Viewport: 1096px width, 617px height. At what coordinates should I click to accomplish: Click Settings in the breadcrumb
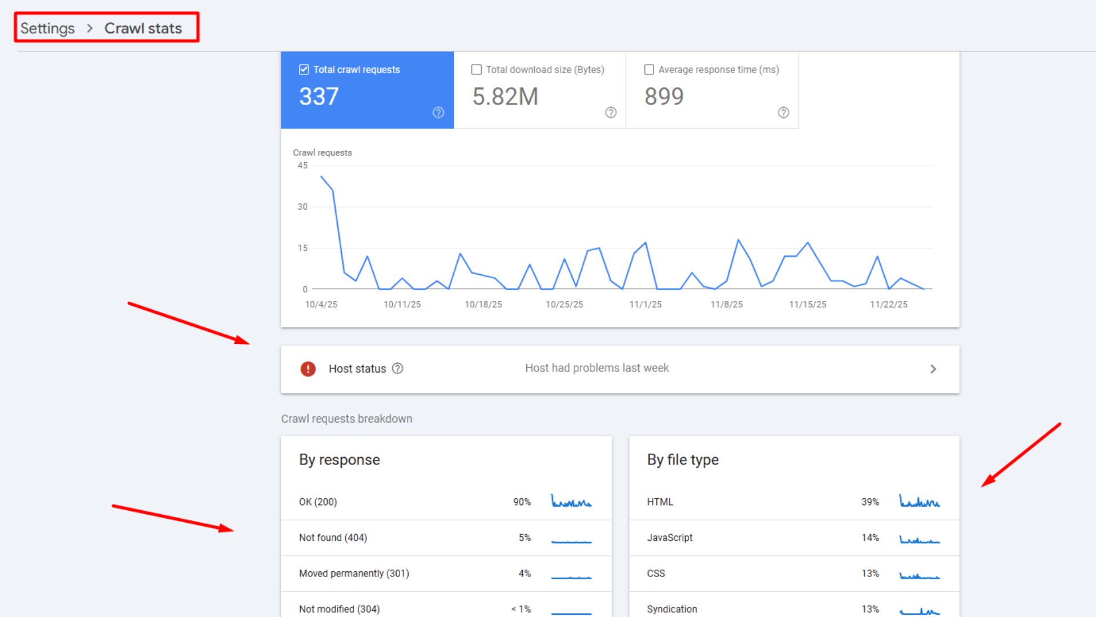pos(47,27)
